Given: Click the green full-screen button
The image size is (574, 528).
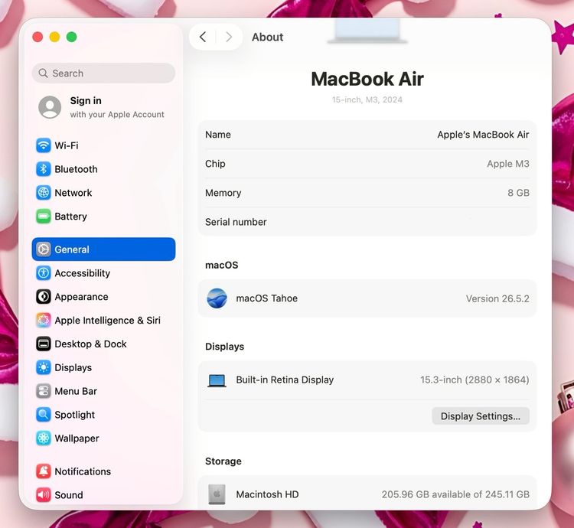Looking at the screenshot, I should click(x=71, y=37).
